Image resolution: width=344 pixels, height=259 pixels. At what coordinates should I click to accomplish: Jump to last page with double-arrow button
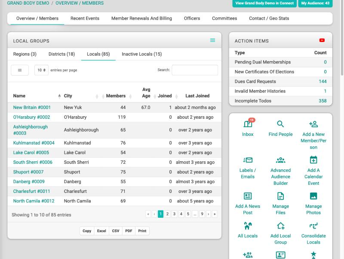click(x=215, y=214)
